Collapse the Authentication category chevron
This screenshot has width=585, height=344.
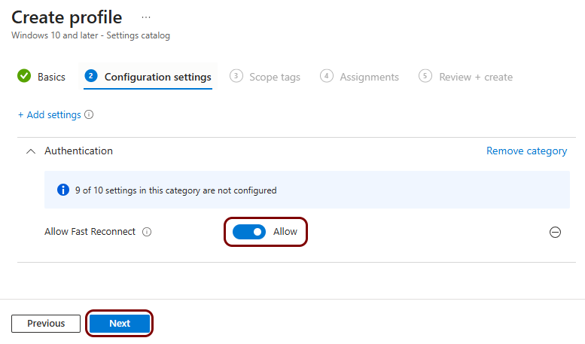click(30, 151)
